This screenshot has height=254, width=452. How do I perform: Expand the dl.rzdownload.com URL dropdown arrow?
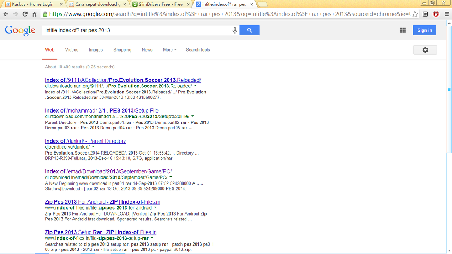pos(193,116)
